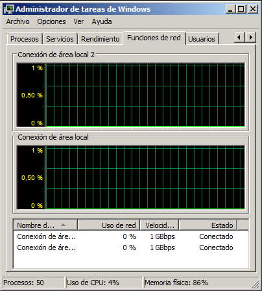Click the Task Manager title bar icon

click(x=9, y=9)
